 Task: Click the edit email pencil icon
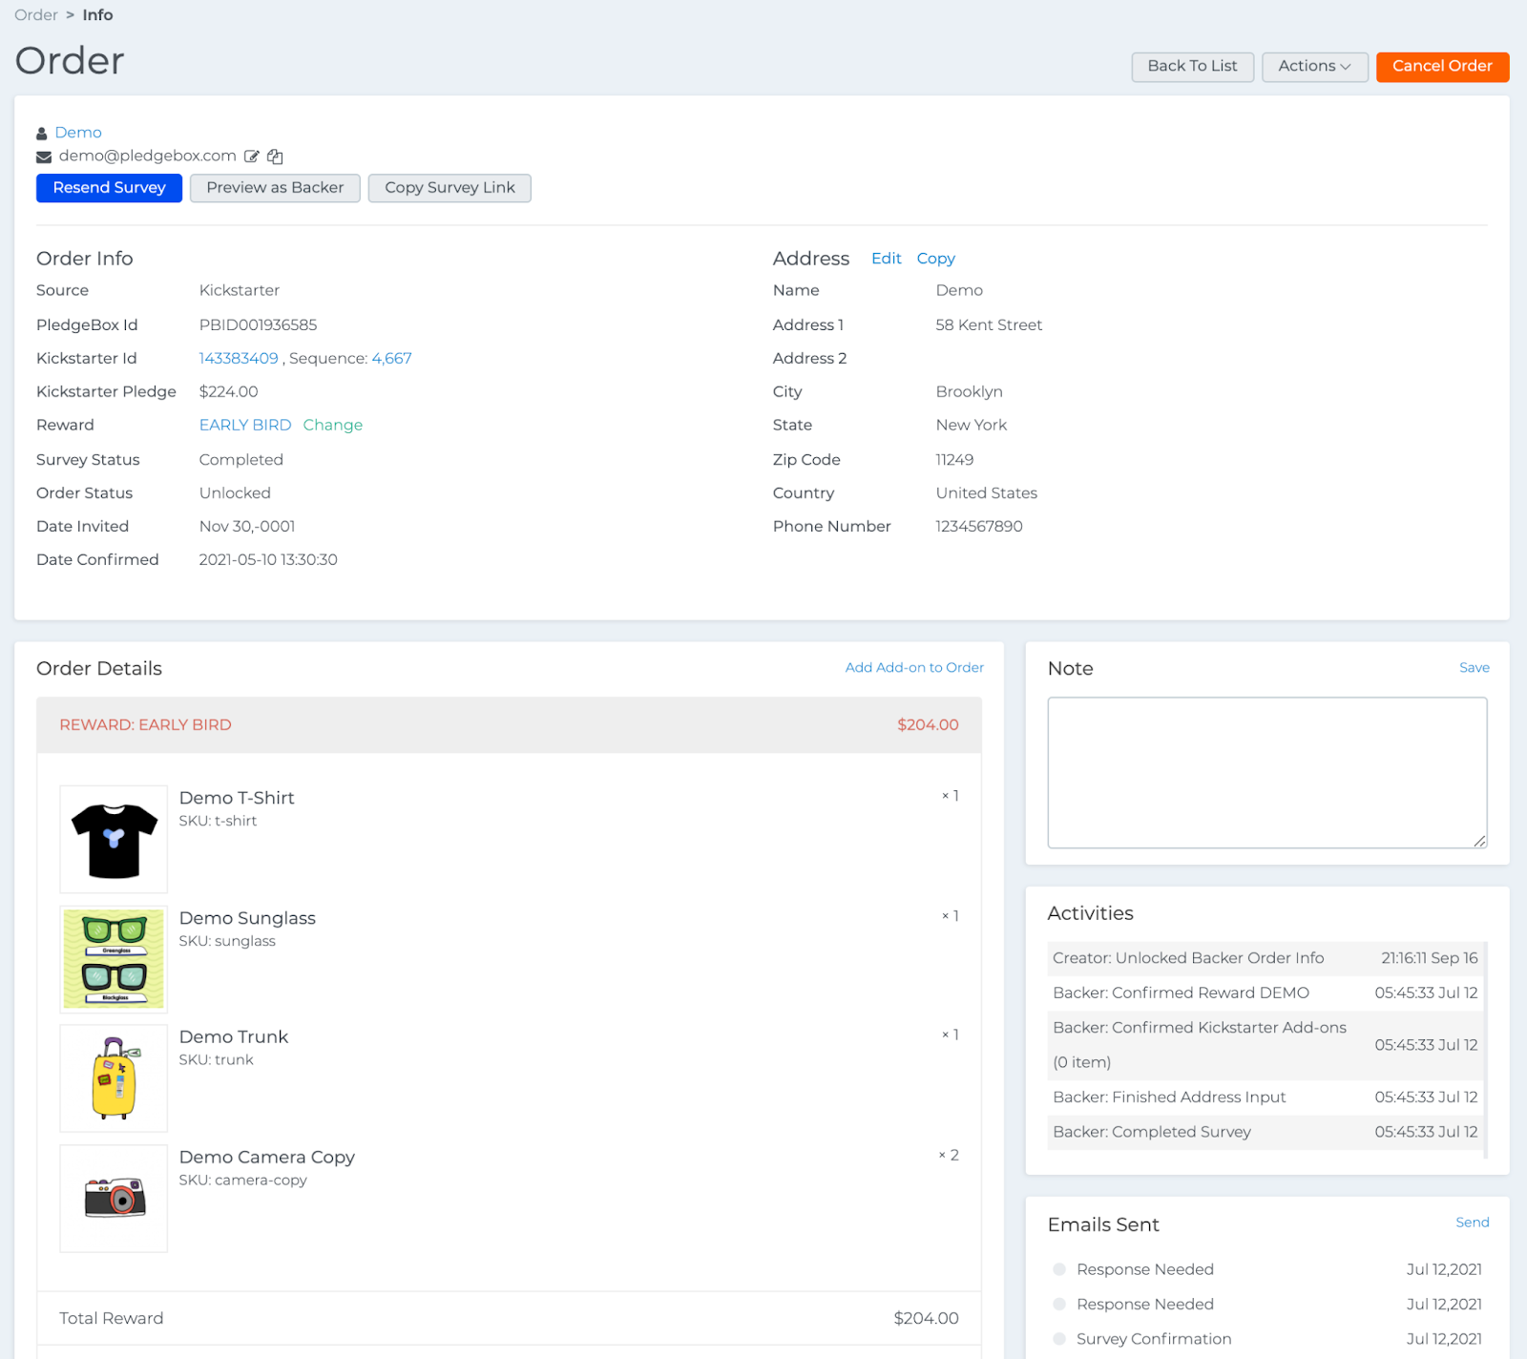[x=252, y=157]
